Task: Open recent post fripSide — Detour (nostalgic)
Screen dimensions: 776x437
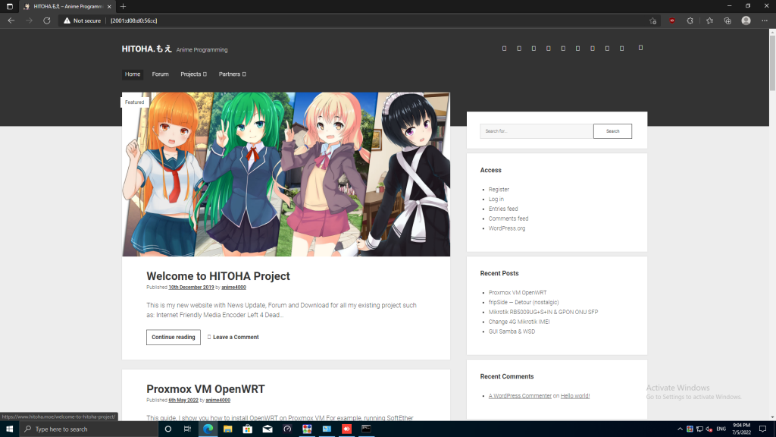Action: [524, 302]
